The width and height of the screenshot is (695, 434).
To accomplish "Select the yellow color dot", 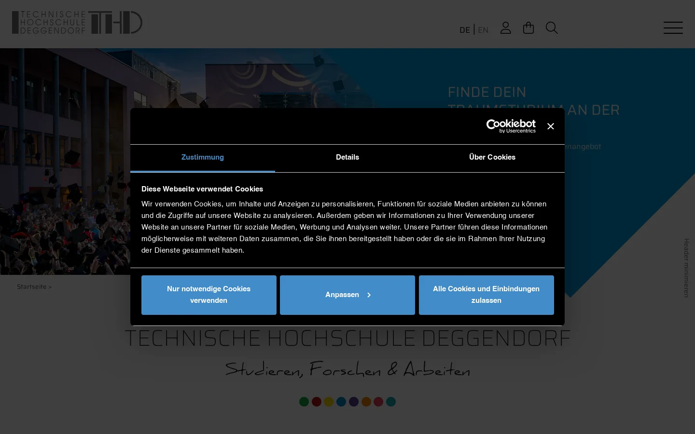I will (329, 402).
